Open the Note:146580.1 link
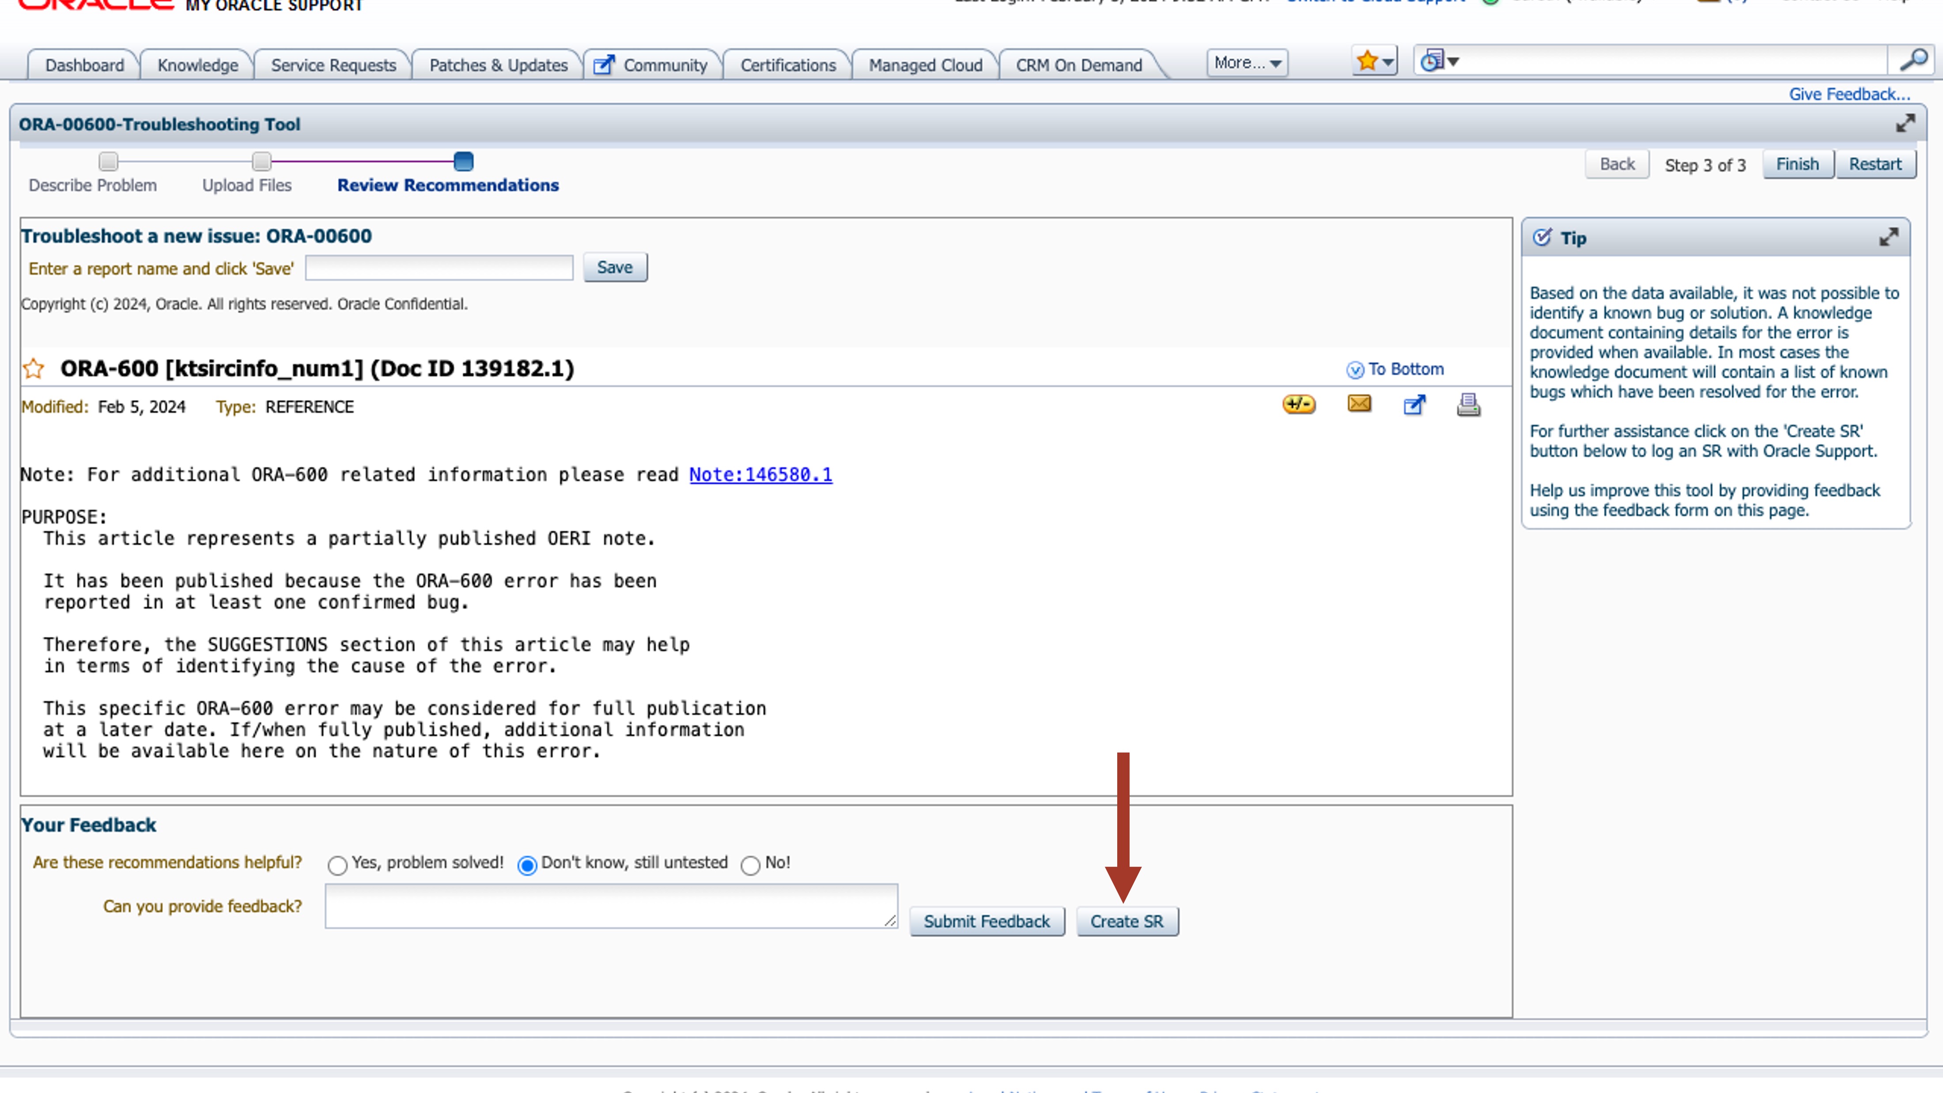Viewport: 1943px width, 1093px height. point(760,474)
